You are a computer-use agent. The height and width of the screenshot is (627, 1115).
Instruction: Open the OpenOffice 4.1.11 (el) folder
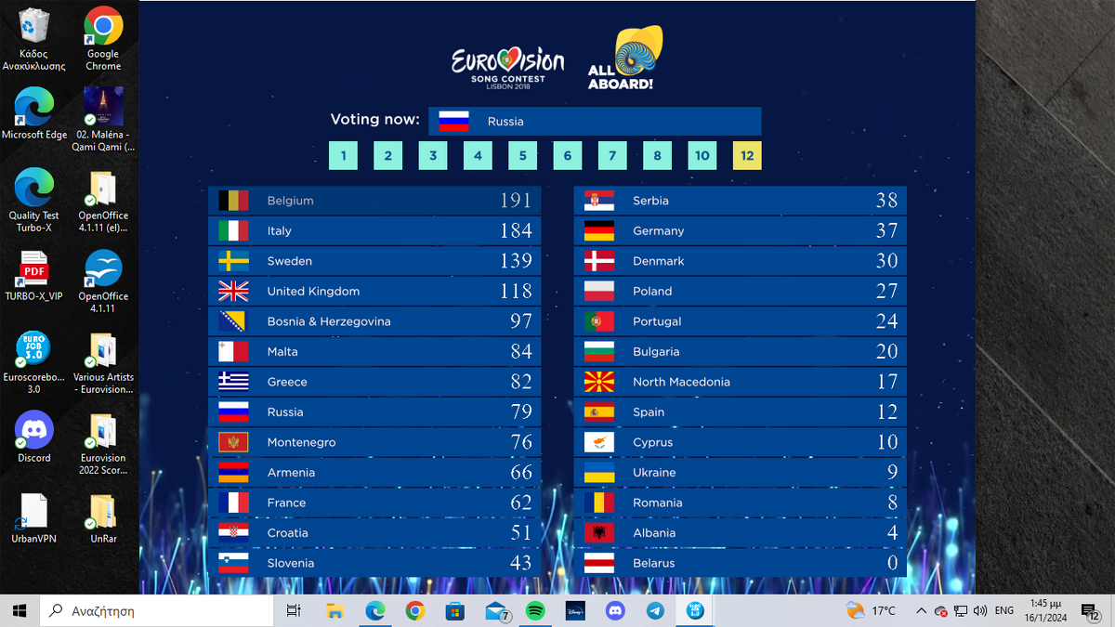pyautogui.click(x=103, y=201)
